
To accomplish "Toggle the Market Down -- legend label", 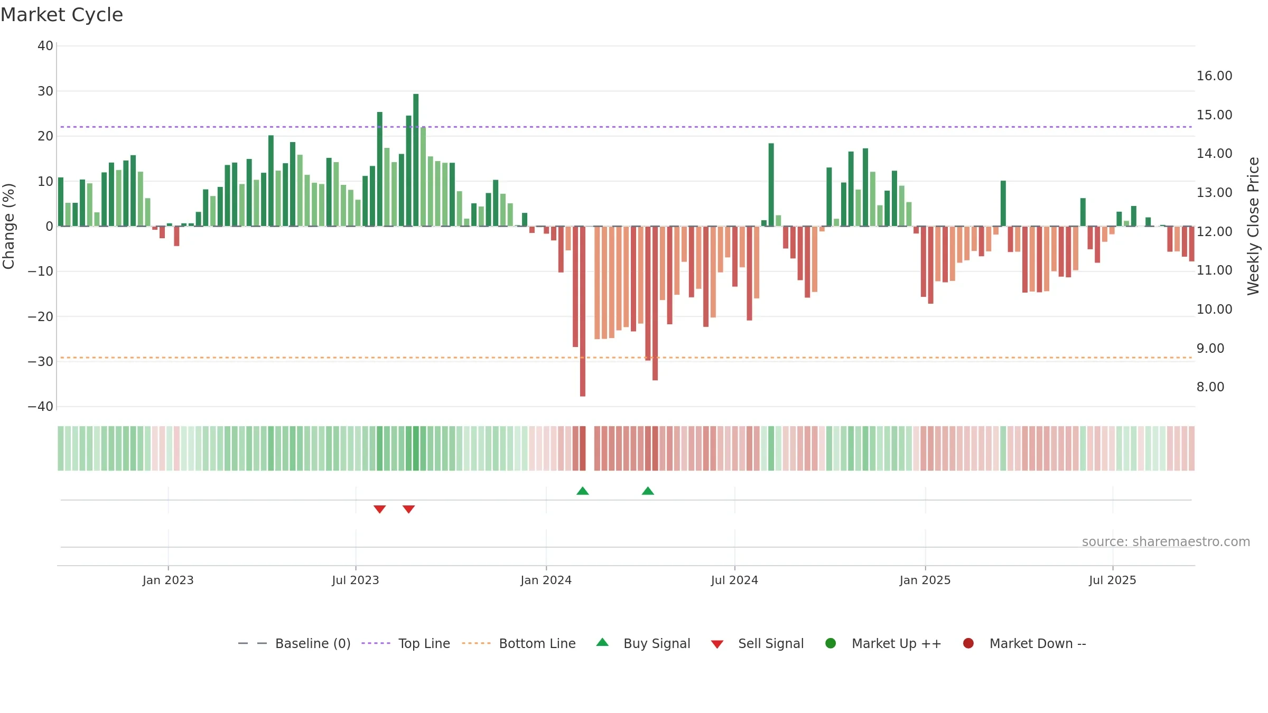I will [x=1038, y=643].
